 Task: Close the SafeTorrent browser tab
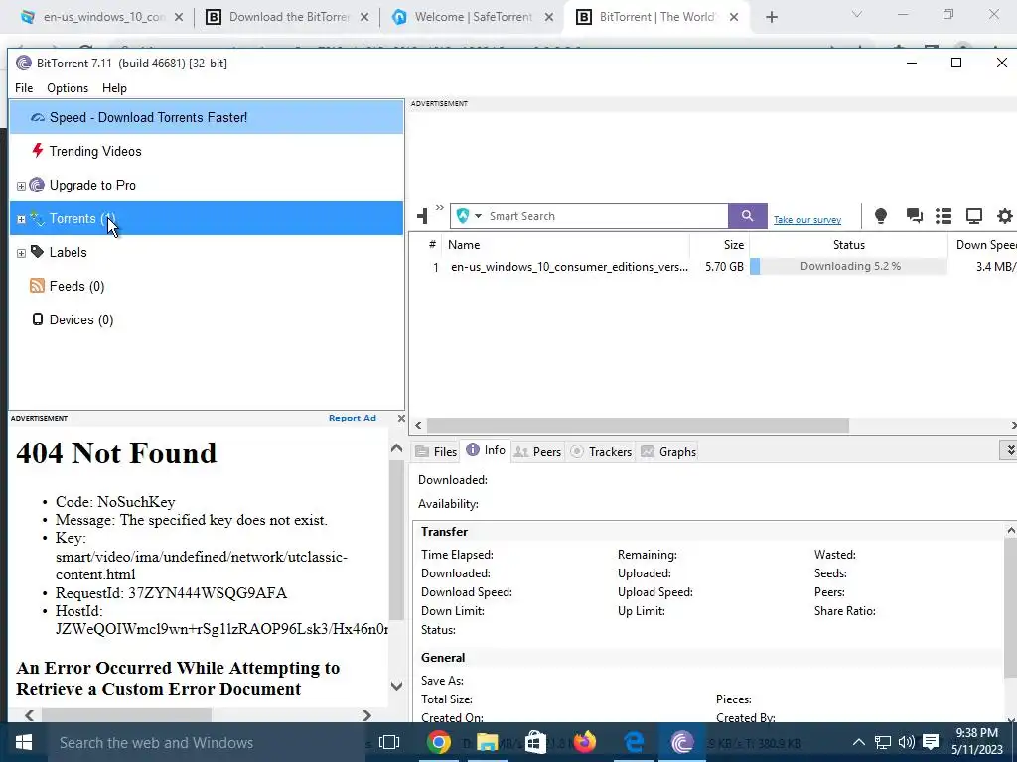click(x=548, y=18)
